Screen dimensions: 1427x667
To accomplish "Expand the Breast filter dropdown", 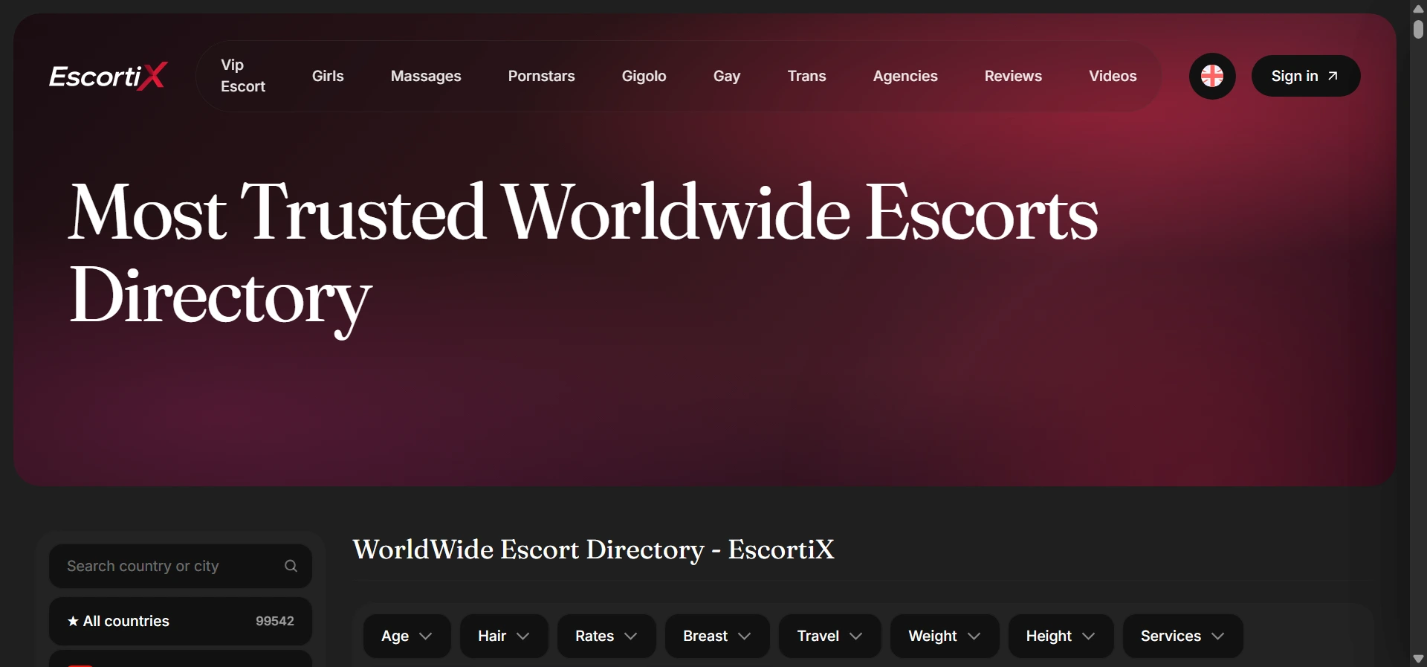I will click(x=717, y=636).
